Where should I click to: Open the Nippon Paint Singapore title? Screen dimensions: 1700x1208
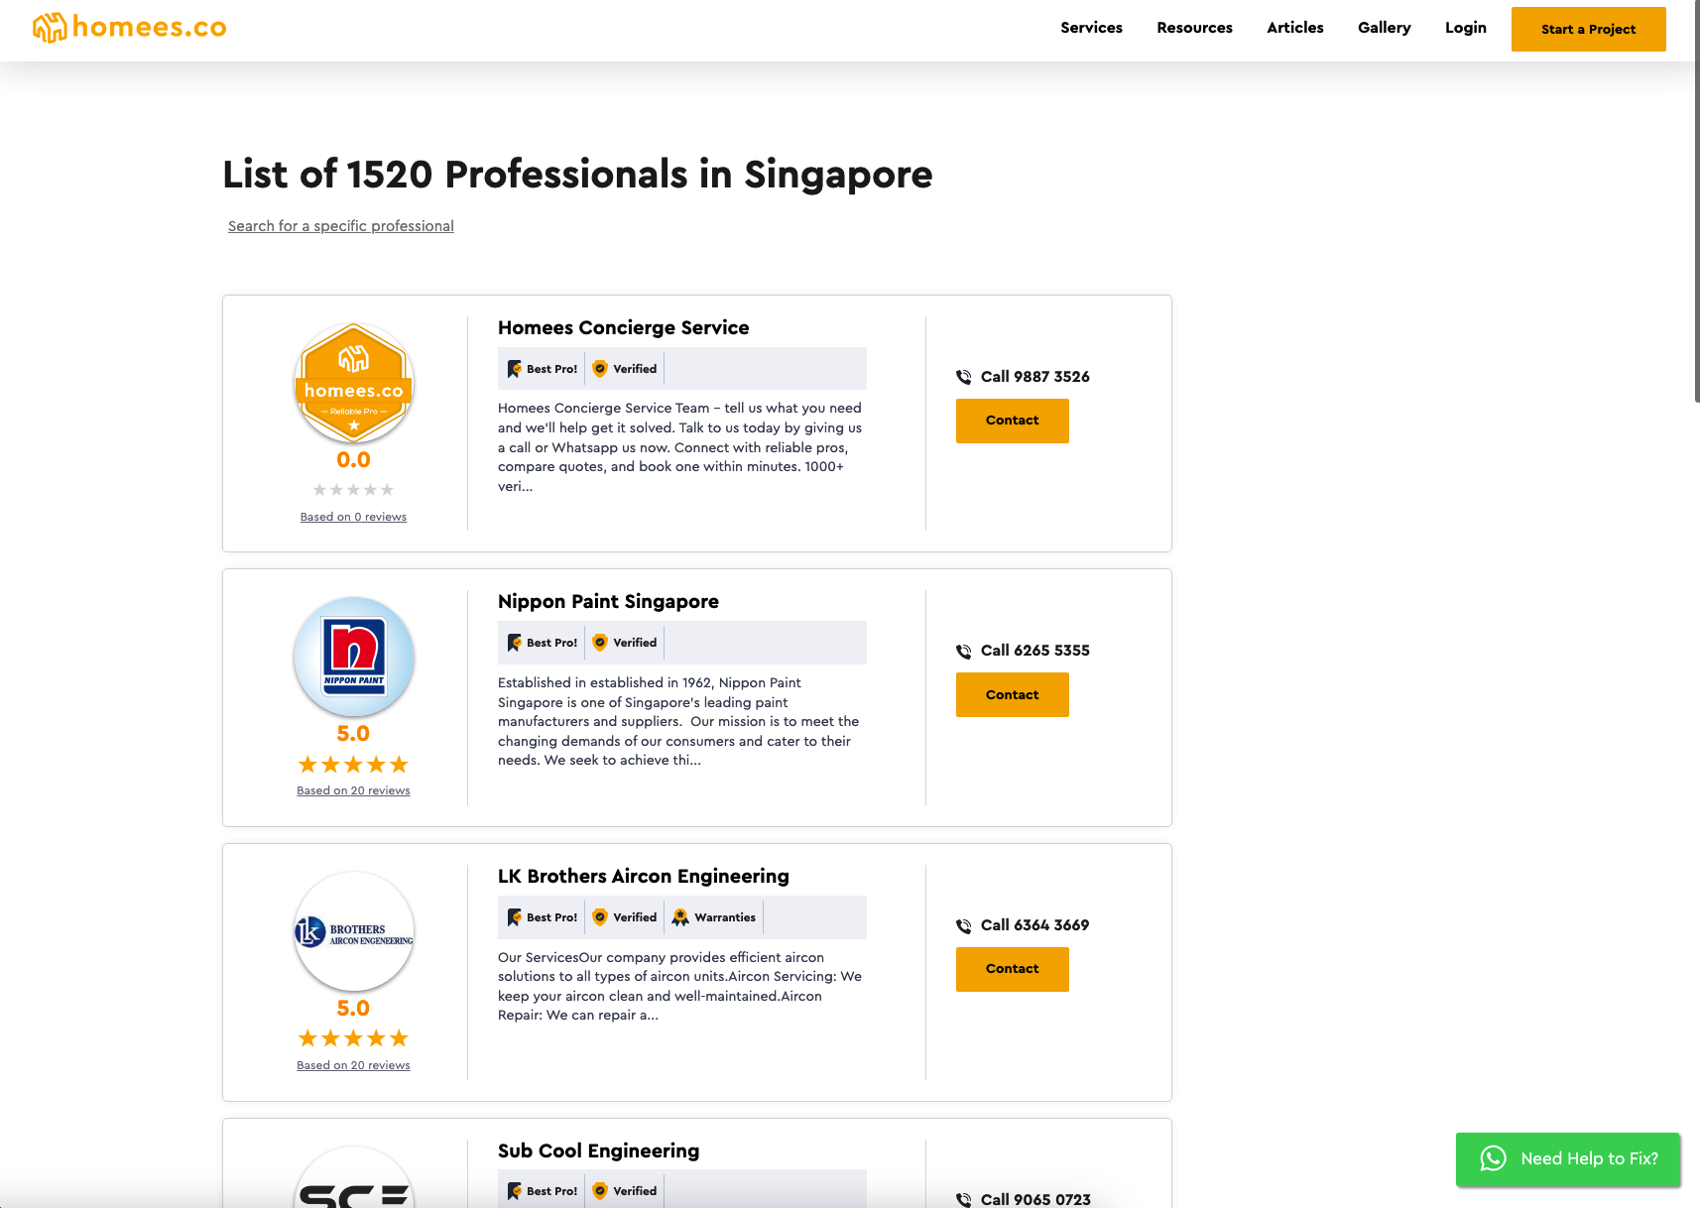[608, 601]
